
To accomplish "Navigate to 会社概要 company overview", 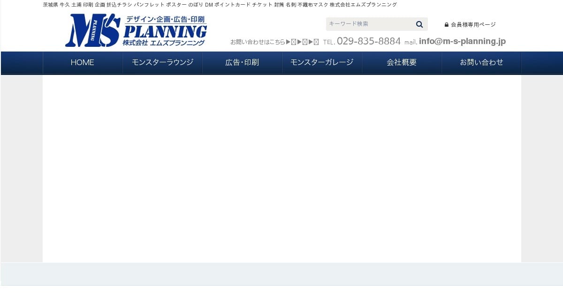I will [402, 63].
